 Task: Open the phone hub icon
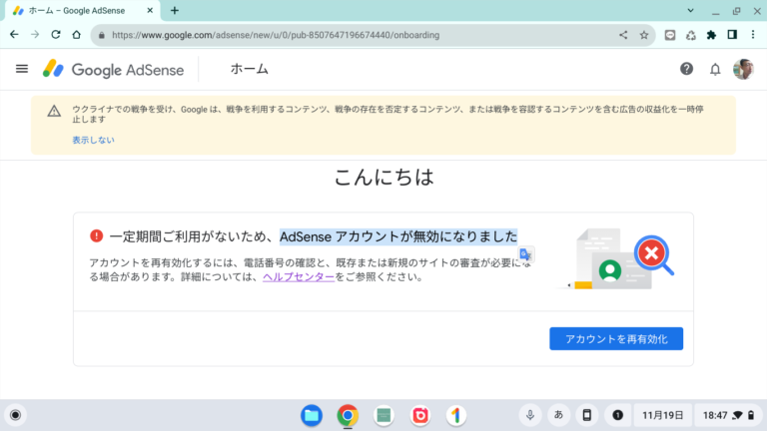[x=587, y=415]
